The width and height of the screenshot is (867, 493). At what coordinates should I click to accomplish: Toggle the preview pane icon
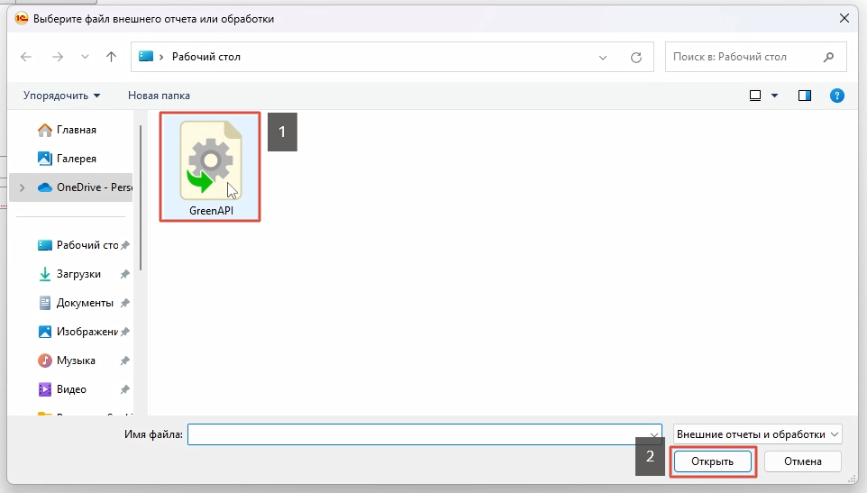point(805,96)
